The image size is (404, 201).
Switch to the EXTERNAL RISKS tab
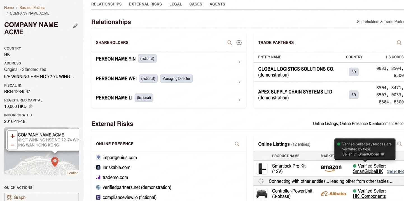pyautogui.click(x=145, y=4)
